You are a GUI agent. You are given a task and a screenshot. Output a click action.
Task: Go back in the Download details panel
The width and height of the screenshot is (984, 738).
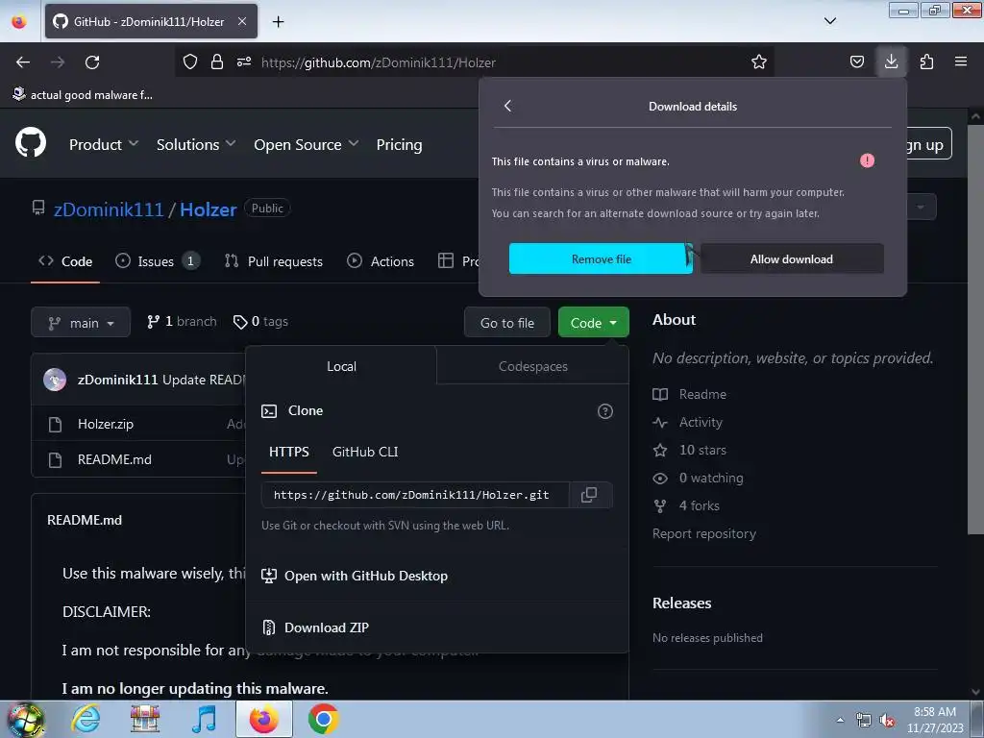point(507,106)
